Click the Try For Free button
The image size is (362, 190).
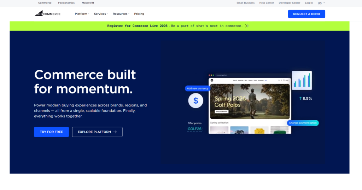51,132
